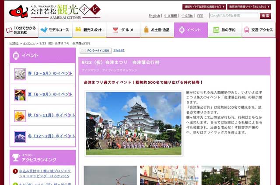The height and width of the screenshot is (185, 280).
Task: Click the Tweet link
Action: 119,50
